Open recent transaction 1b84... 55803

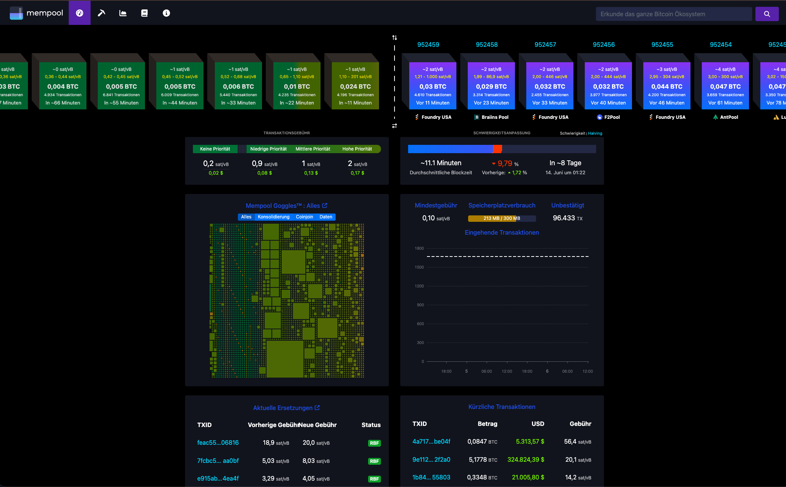(431, 477)
